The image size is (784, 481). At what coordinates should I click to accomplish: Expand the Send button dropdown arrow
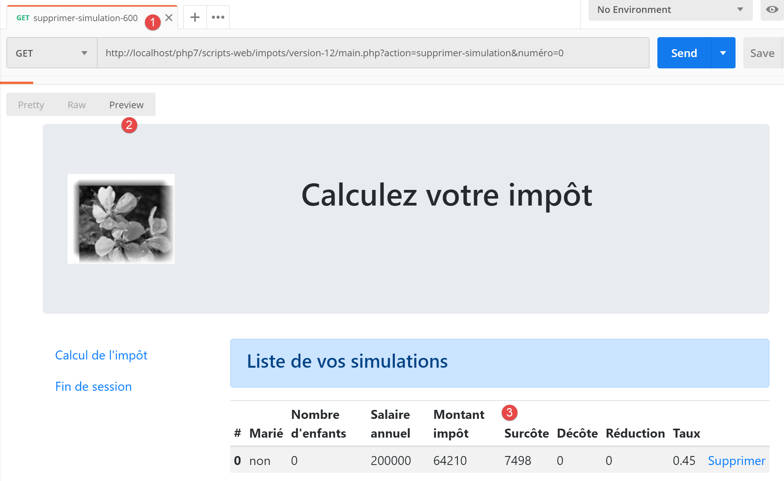coord(723,53)
